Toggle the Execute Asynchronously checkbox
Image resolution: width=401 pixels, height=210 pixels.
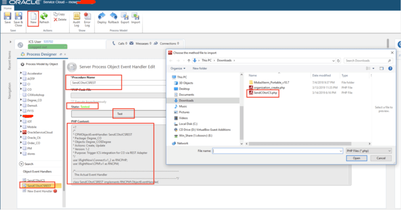(x=73, y=101)
